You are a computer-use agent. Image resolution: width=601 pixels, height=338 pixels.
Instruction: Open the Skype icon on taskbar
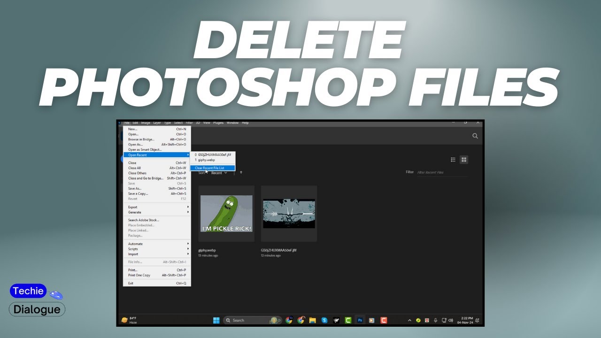pos(324,320)
